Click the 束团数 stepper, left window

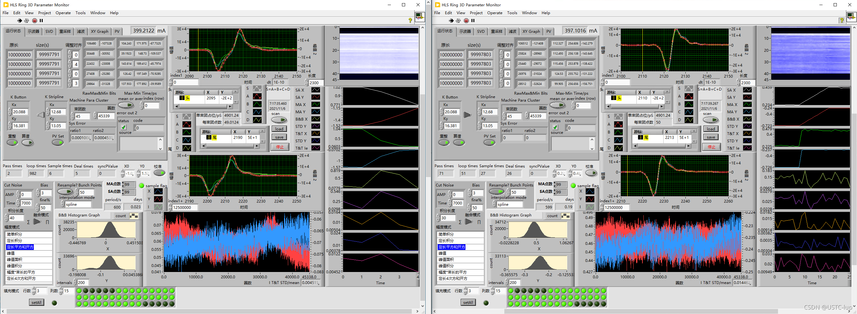click(73, 116)
